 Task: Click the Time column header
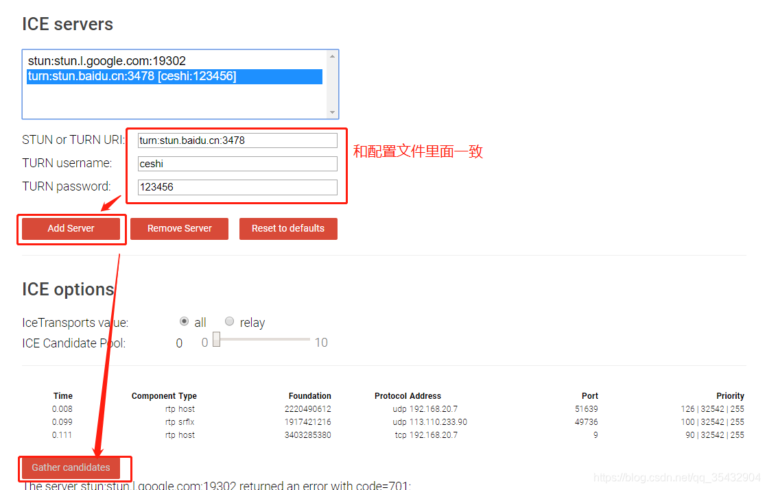(x=62, y=395)
